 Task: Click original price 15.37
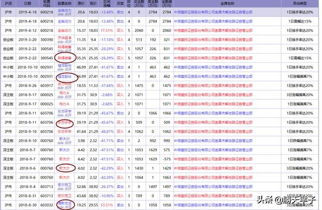[x=81, y=31]
